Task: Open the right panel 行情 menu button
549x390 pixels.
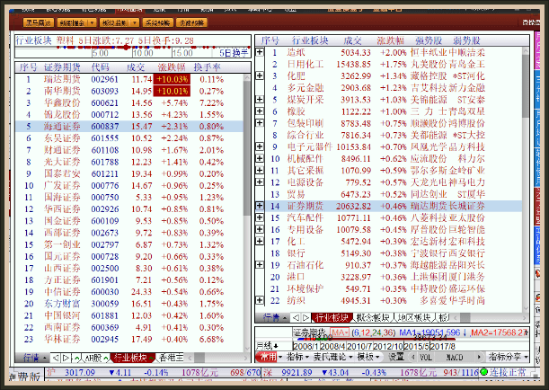Action: tap(273, 317)
